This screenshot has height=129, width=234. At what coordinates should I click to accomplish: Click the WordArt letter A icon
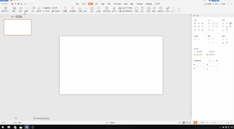(x=114, y=8)
